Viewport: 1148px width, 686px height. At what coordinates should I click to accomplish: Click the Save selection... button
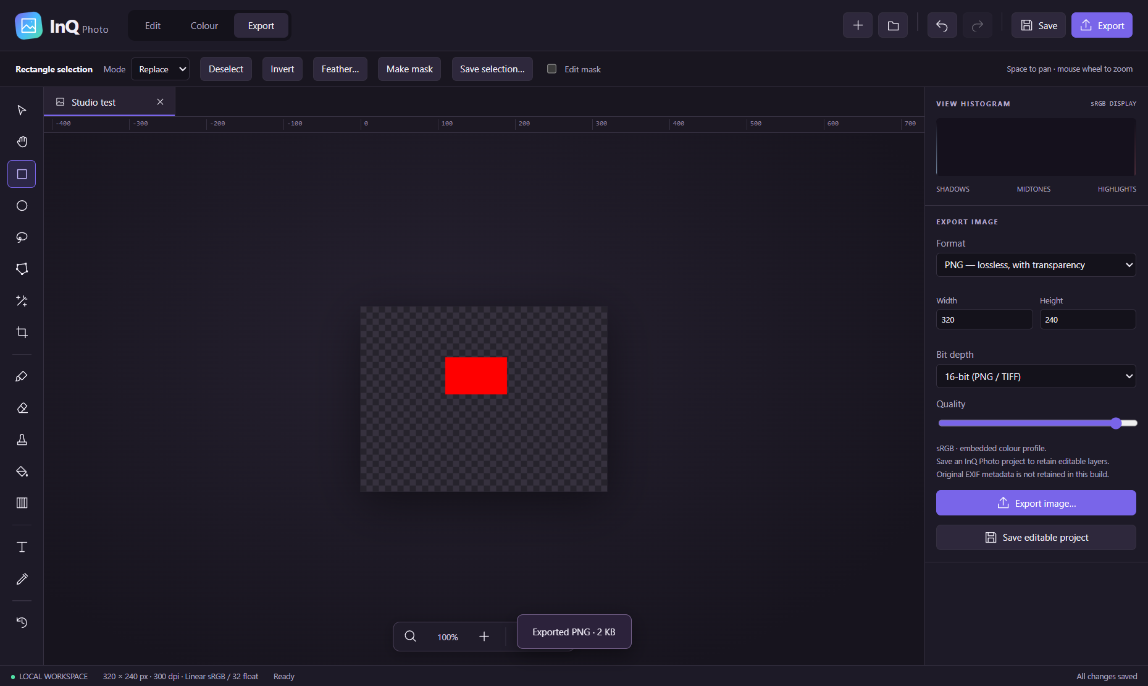(492, 69)
